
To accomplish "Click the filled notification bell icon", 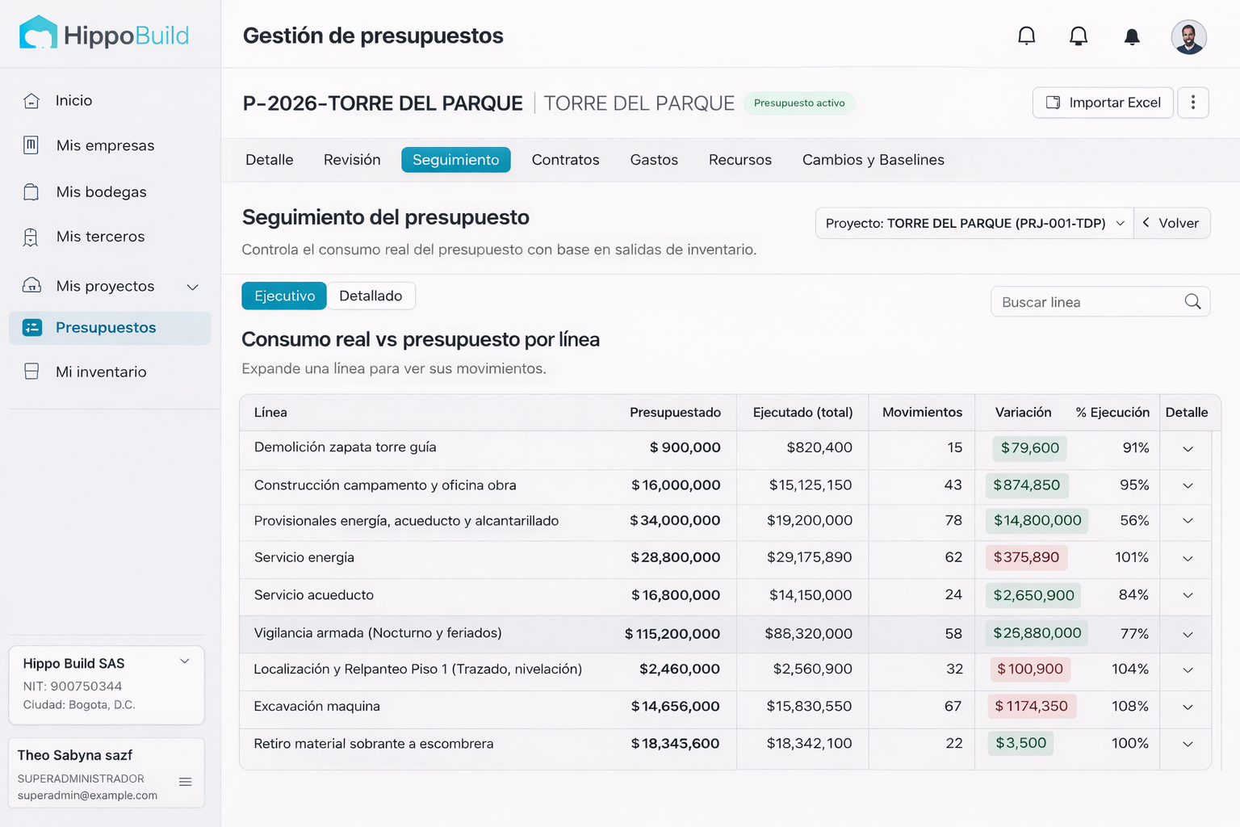I will [x=1132, y=36].
